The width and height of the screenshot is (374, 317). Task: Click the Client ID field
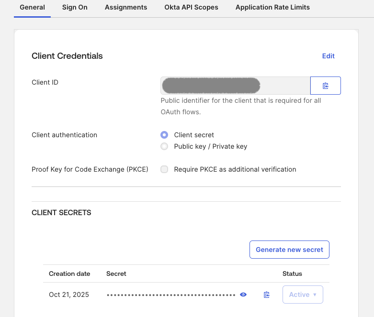click(236, 86)
